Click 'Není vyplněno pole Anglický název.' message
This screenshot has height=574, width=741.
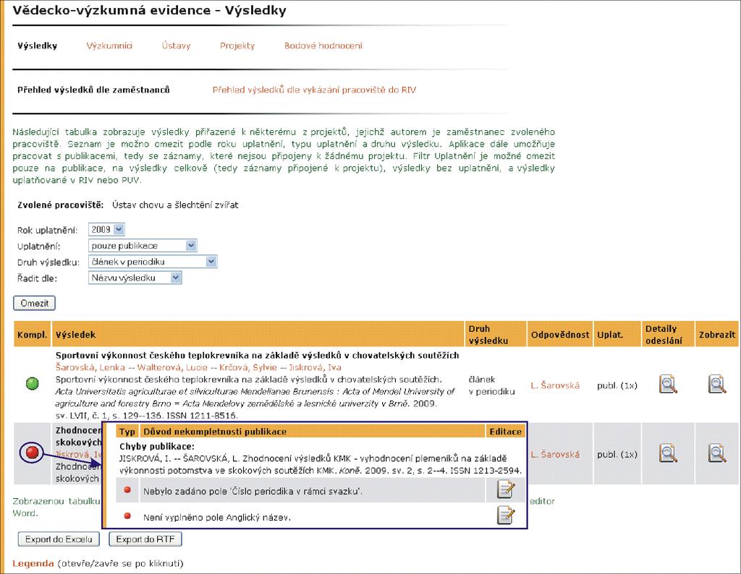pos(217,518)
